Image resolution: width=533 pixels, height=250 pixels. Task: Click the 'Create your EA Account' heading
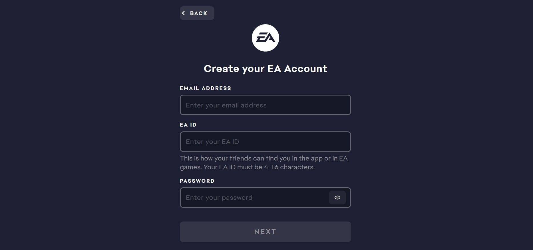(x=265, y=69)
